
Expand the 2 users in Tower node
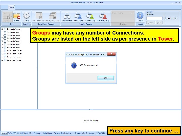pos(2,32)
